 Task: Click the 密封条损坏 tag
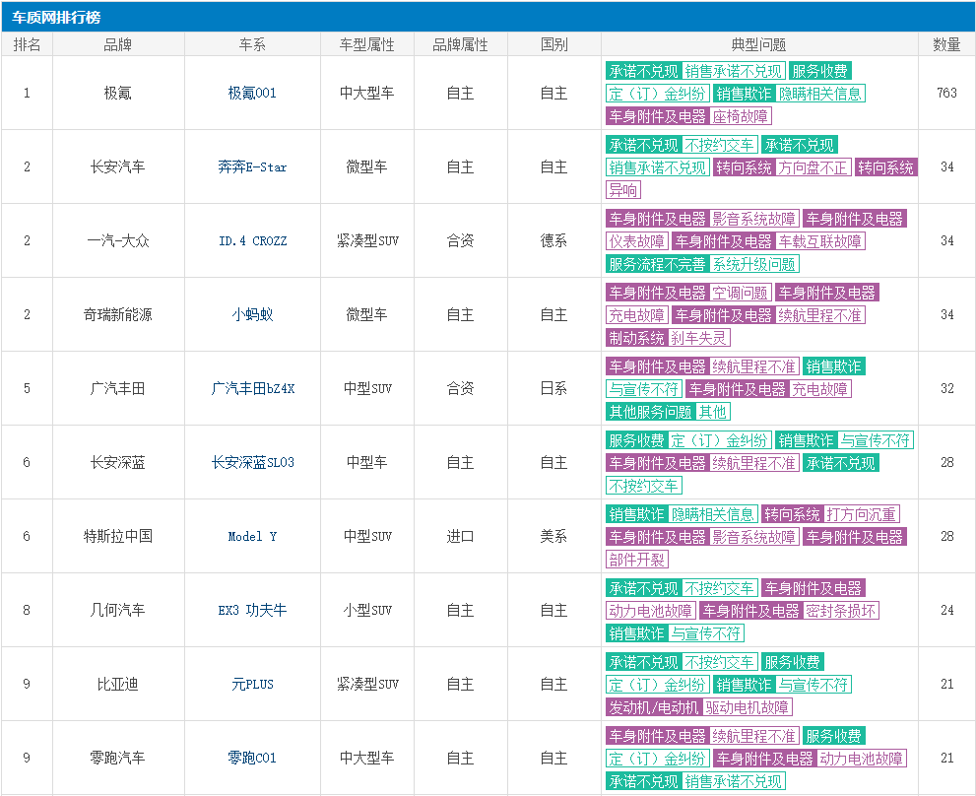[840, 611]
